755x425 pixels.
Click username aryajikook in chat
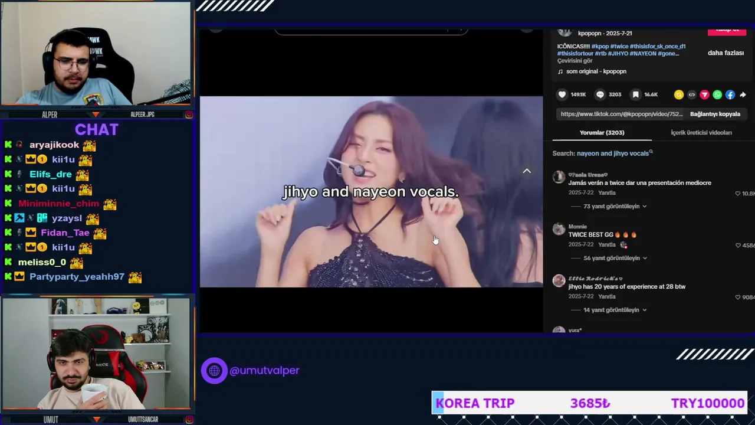point(54,145)
